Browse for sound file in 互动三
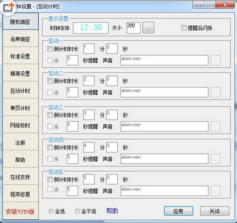Screen dimensions: 237x223 click(216, 126)
